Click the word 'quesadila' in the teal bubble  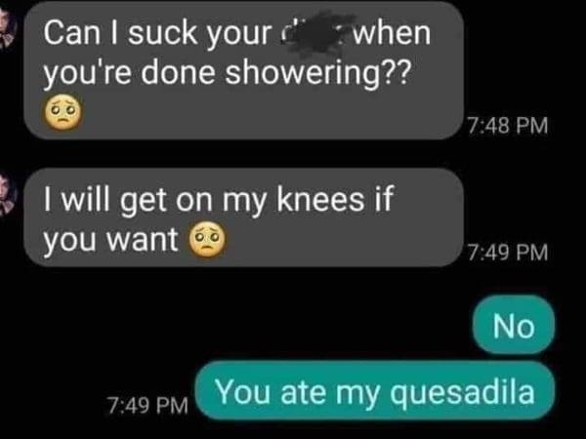pyautogui.click(x=462, y=392)
